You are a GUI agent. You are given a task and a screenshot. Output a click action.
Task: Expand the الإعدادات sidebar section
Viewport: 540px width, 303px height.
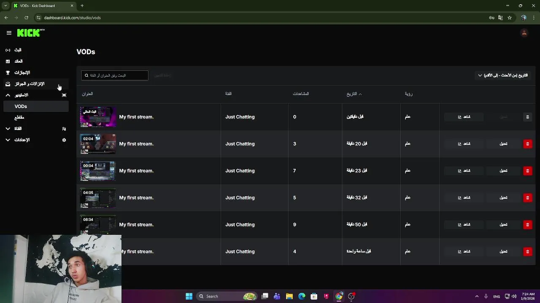[8, 140]
